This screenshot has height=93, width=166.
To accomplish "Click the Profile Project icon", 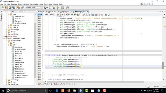I will (67, 7).
